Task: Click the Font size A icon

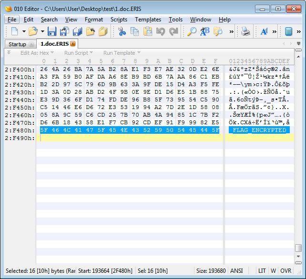Action: pyautogui.click(x=264, y=31)
